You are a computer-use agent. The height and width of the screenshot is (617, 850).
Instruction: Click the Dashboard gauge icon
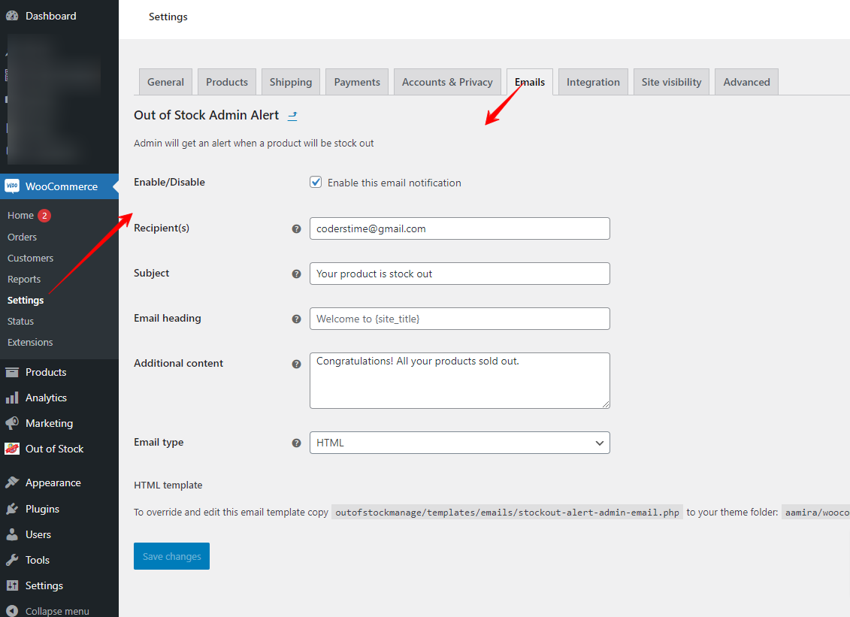[12, 16]
